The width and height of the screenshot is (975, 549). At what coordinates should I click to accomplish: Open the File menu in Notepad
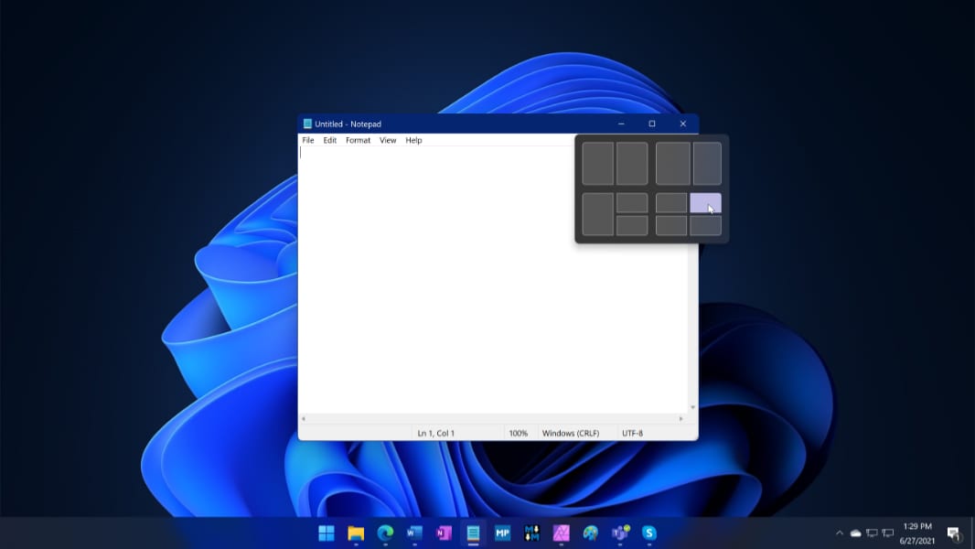(x=308, y=140)
